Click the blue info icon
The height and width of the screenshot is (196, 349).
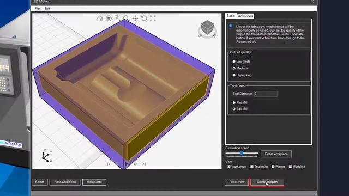(x=231, y=26)
